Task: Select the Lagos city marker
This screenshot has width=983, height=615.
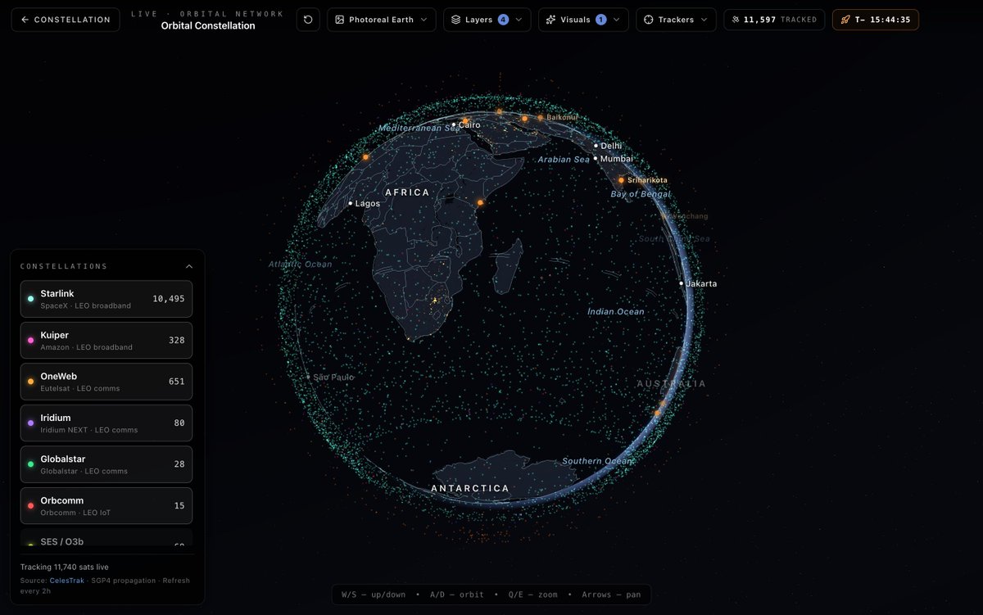Action: click(x=351, y=203)
